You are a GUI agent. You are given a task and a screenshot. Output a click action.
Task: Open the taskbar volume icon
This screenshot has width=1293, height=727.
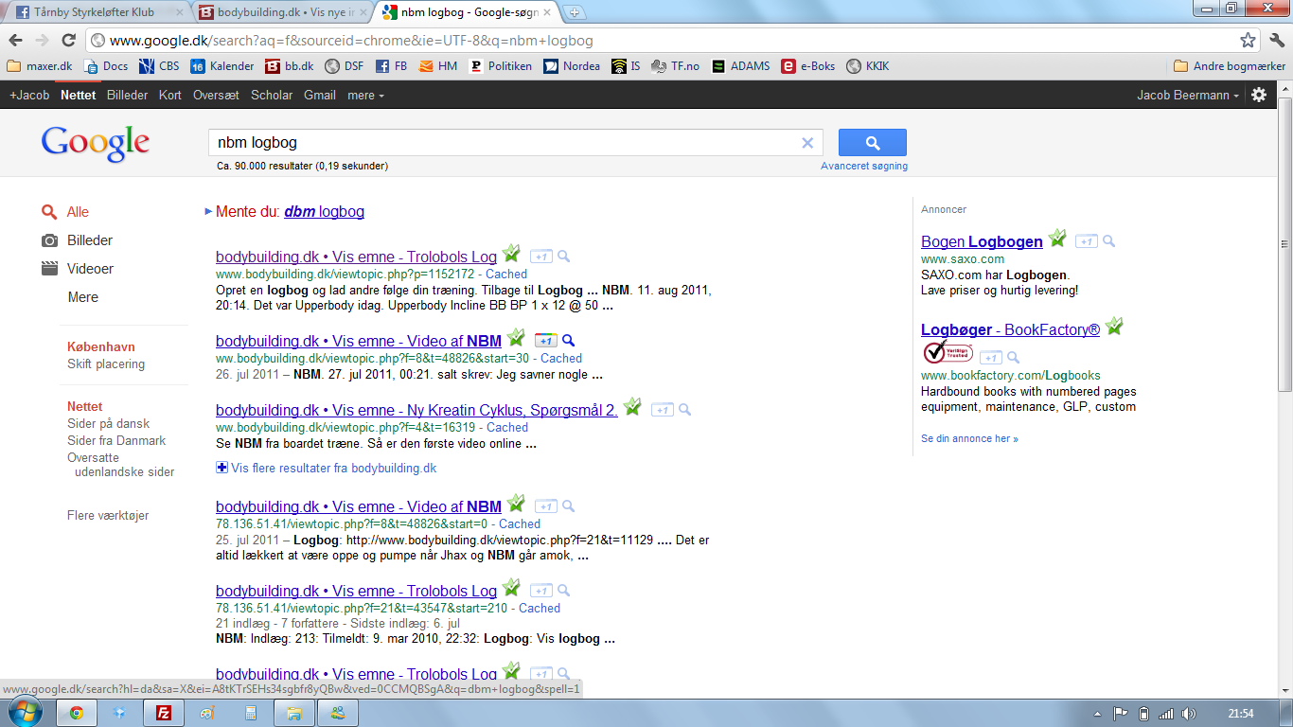coord(1189,714)
